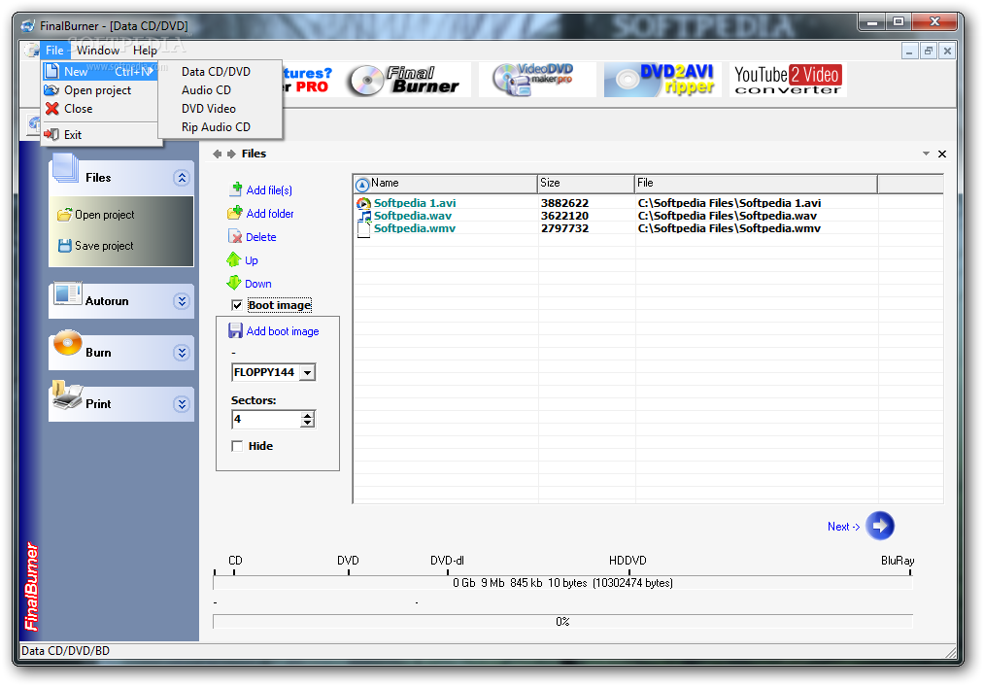
Task: Click the Add folder icon
Action: click(235, 213)
